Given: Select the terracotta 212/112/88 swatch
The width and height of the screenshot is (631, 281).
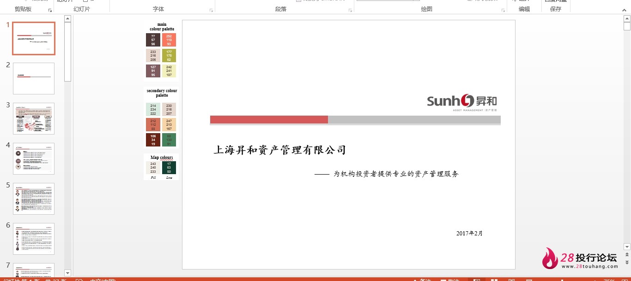Looking at the screenshot, I should 153,124.
